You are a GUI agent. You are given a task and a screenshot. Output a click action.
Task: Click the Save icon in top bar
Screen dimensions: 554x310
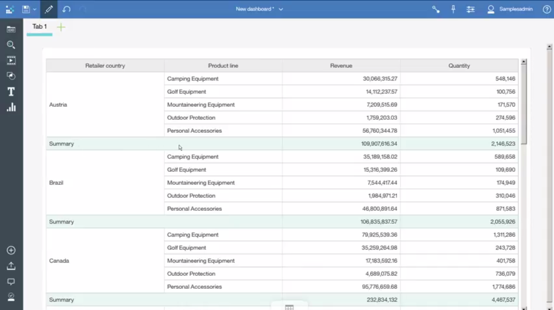[26, 9]
